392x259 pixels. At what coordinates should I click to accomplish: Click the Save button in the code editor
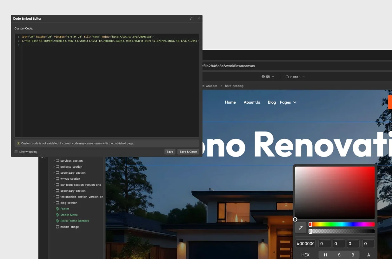(x=170, y=152)
